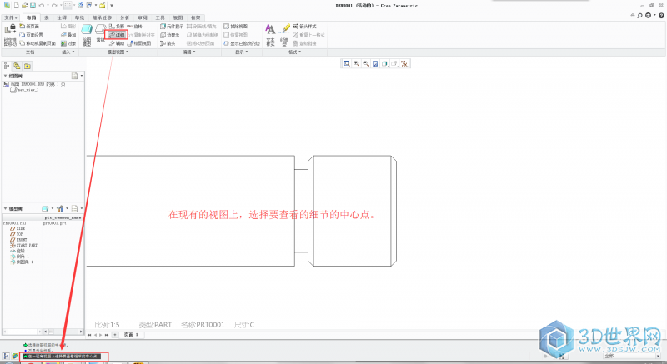Click the repaint icon in graphics toolbar
Viewport: 667px width, 364px height.
tap(375, 63)
